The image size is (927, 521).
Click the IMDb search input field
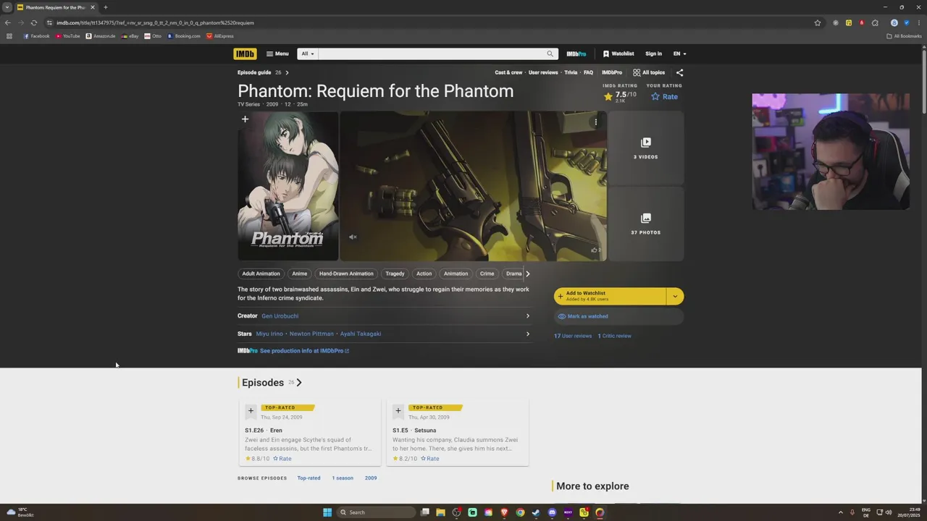point(431,54)
